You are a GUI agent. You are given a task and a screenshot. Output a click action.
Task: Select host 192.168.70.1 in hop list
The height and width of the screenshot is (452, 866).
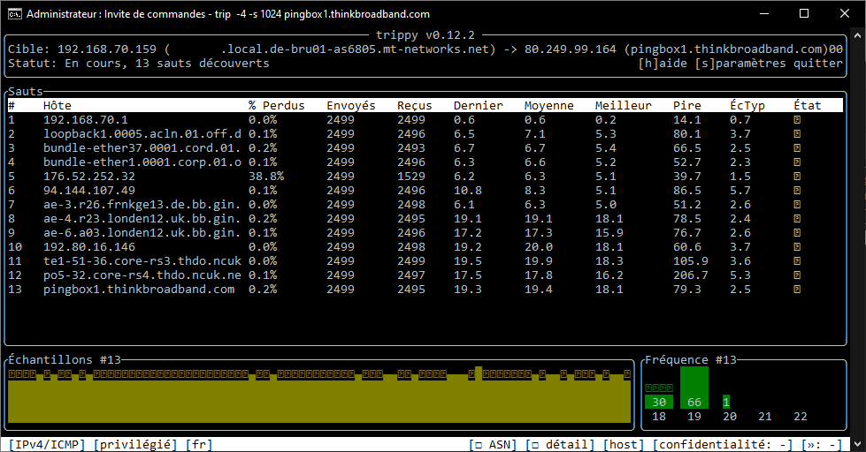[86, 119]
